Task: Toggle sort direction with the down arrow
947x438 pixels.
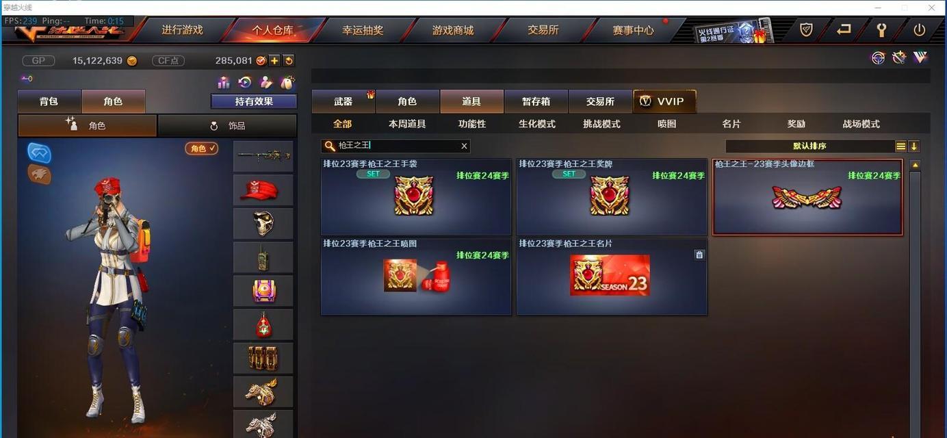Action: (x=914, y=146)
